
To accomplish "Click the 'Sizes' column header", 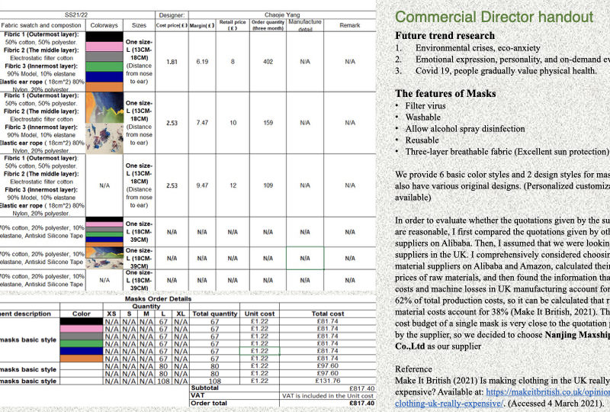I will pyautogui.click(x=139, y=25).
